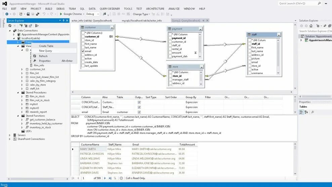
Task: Open the Toolbox side tab
Action: point(3,23)
